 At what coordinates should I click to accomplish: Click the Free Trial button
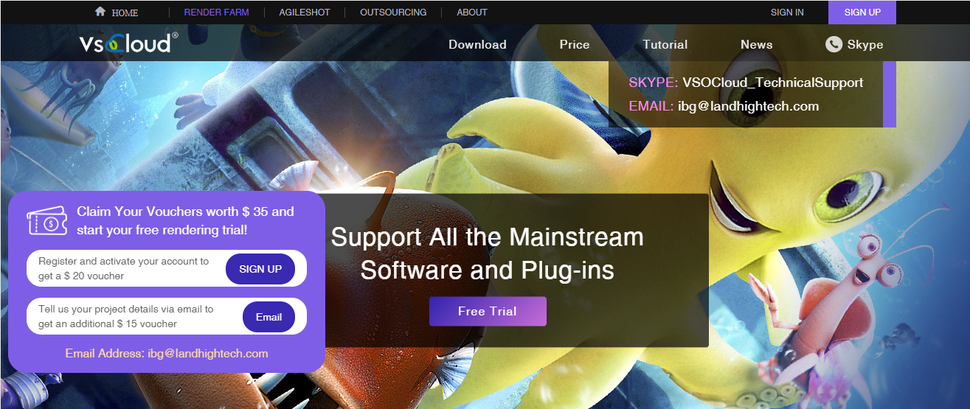pos(488,311)
